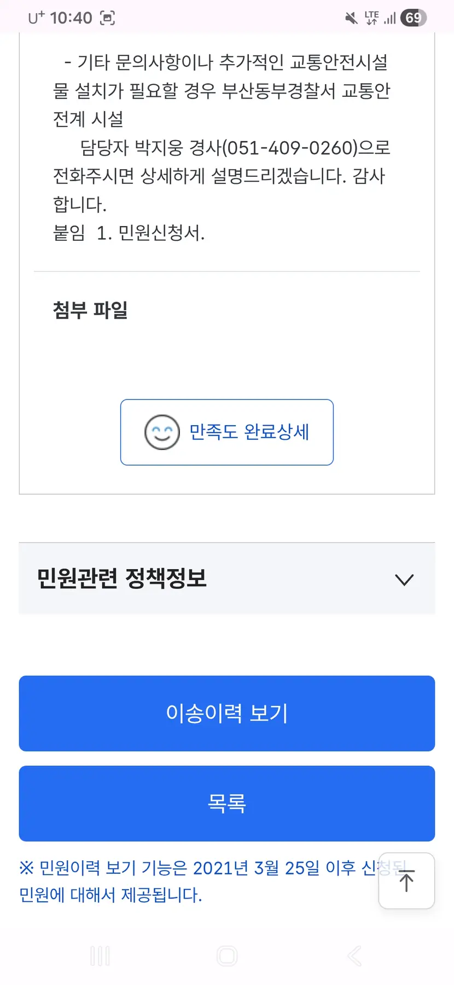Tap the scroll-to-top arrow button

click(x=406, y=880)
